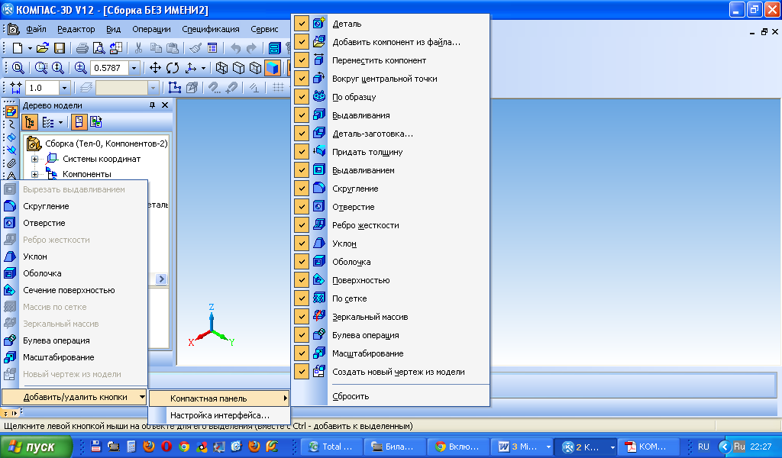Expand the Компоненты tree node
Viewport: 782px width, 458px height.
point(34,175)
